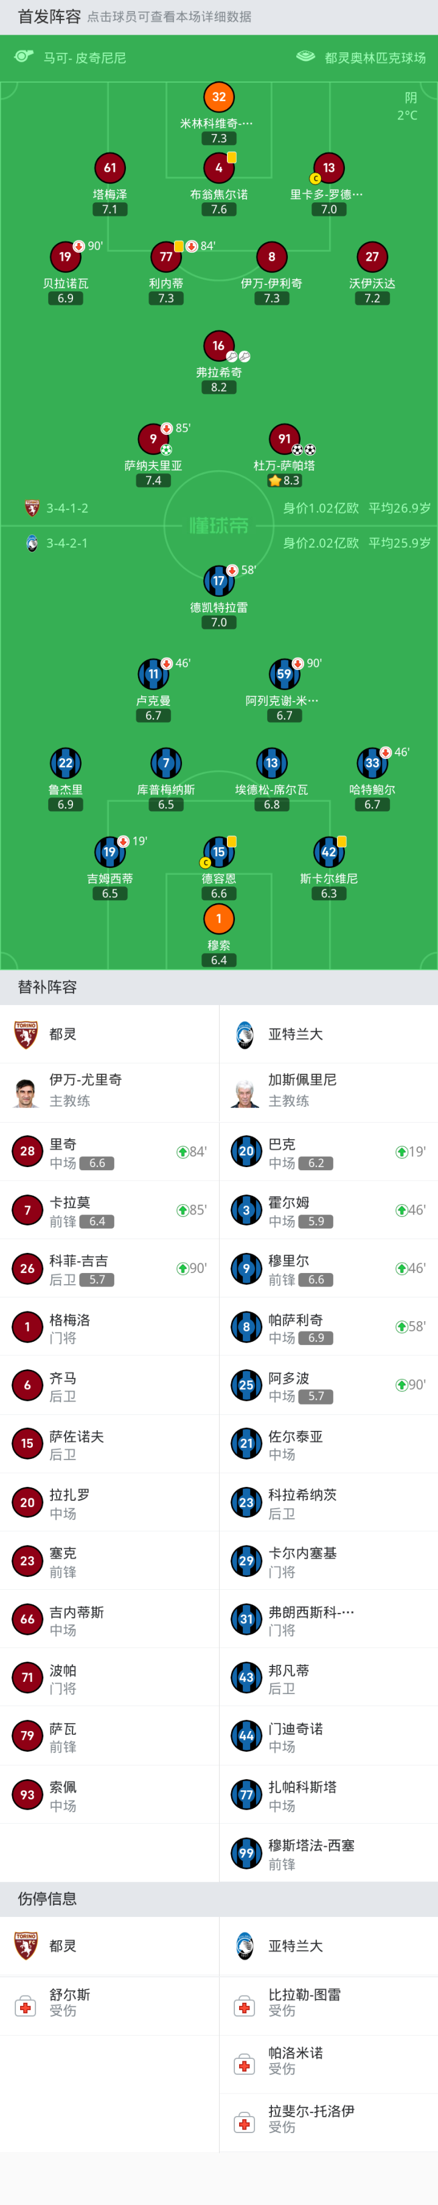Click the 首发阵容 section heading
This screenshot has width=438, height=2205.
coord(49,16)
